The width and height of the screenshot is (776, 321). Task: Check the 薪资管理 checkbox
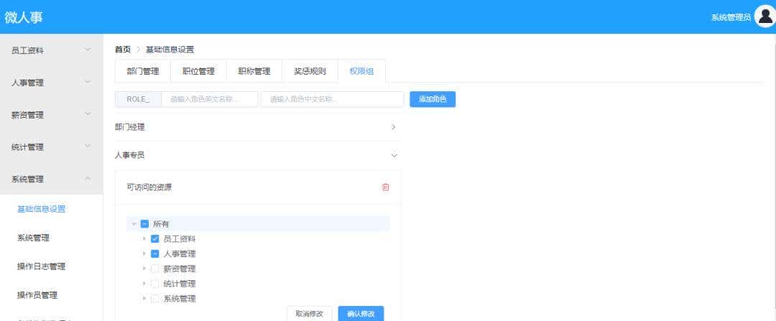[x=155, y=269]
